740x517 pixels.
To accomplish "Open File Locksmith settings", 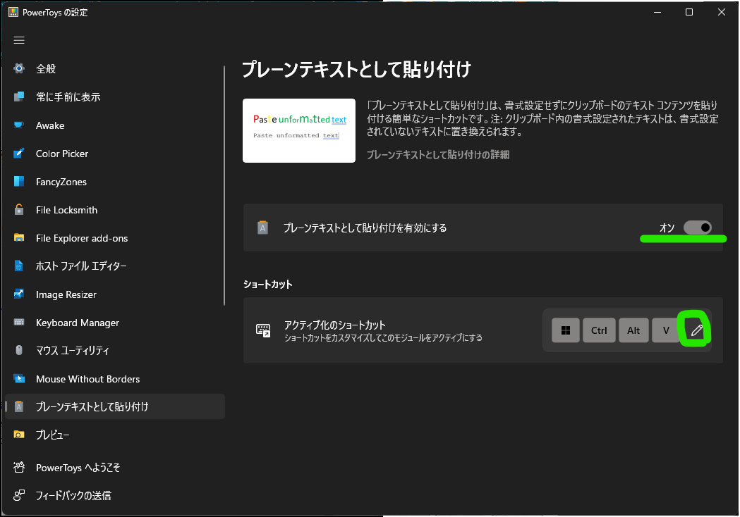I will [x=115, y=210].
